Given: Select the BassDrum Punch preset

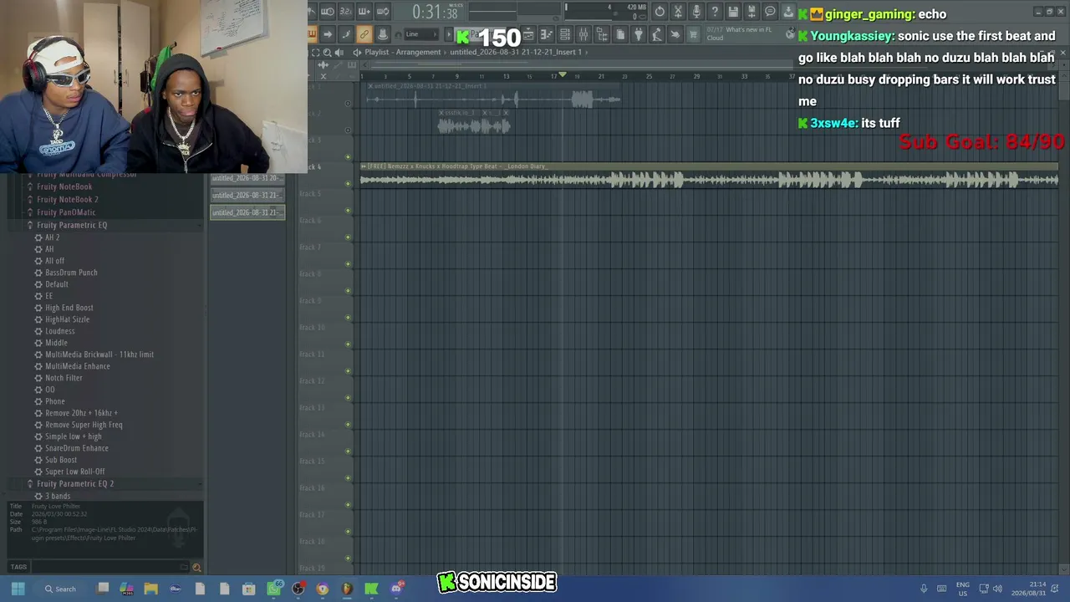Looking at the screenshot, I should (x=71, y=273).
